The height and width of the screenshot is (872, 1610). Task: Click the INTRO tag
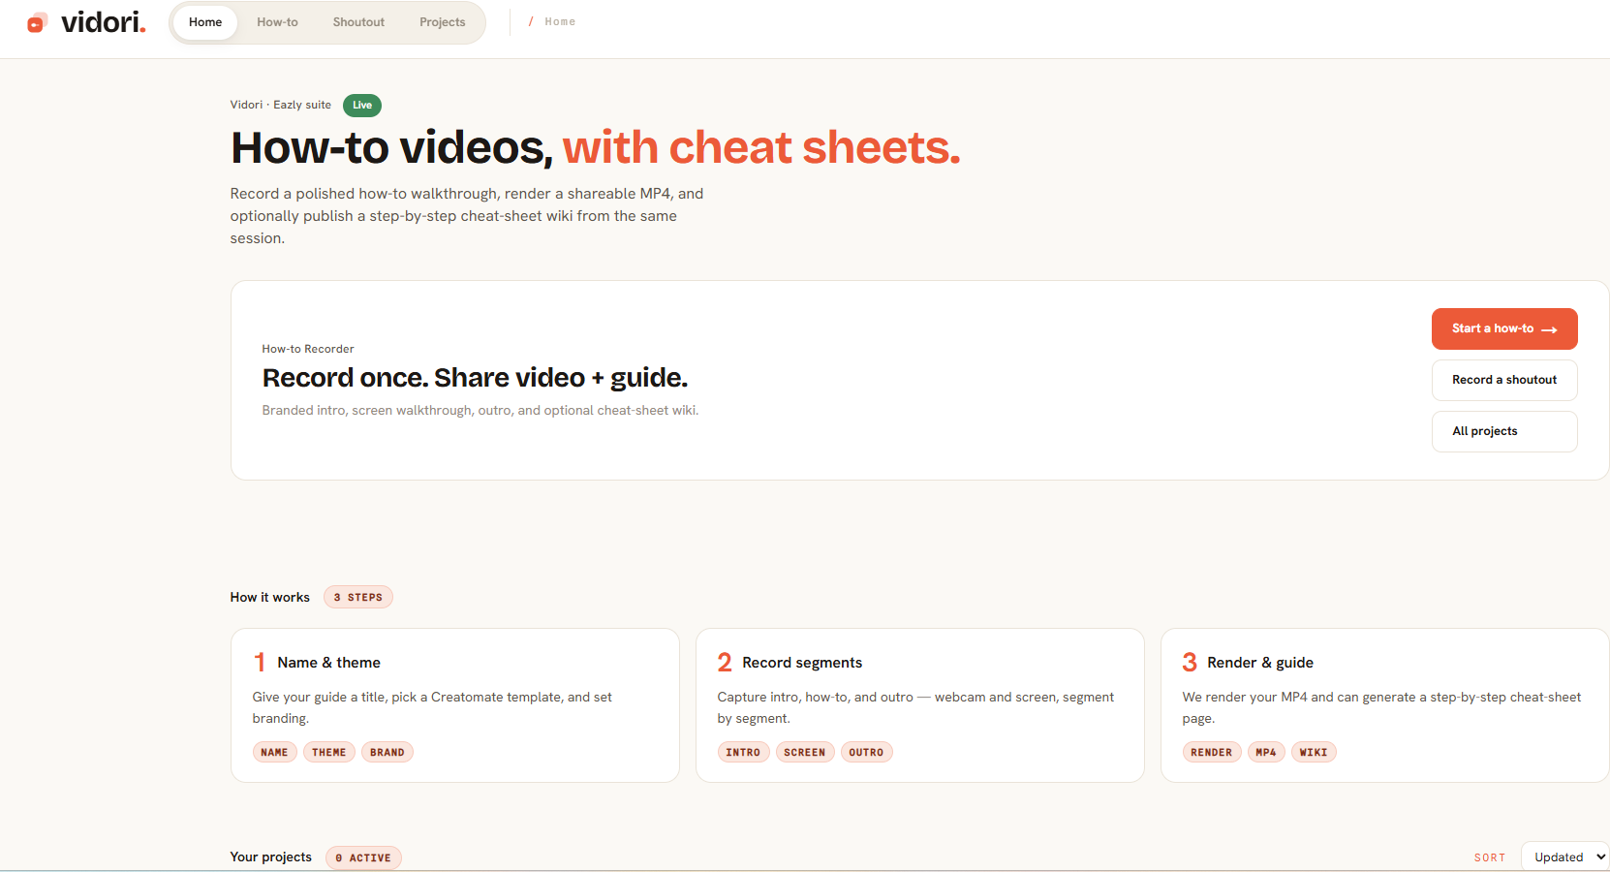(743, 752)
